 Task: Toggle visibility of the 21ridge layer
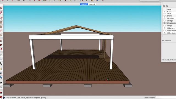click(164, 21)
